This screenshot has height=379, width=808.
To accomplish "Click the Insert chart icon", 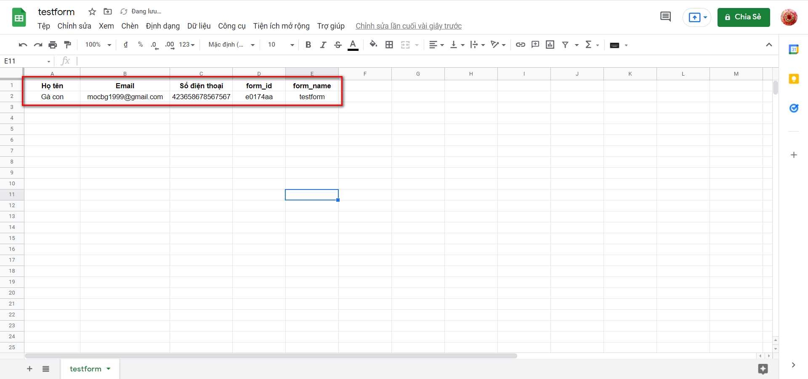I will [x=550, y=45].
